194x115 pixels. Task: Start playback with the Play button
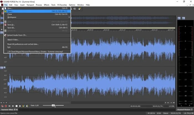20,106
